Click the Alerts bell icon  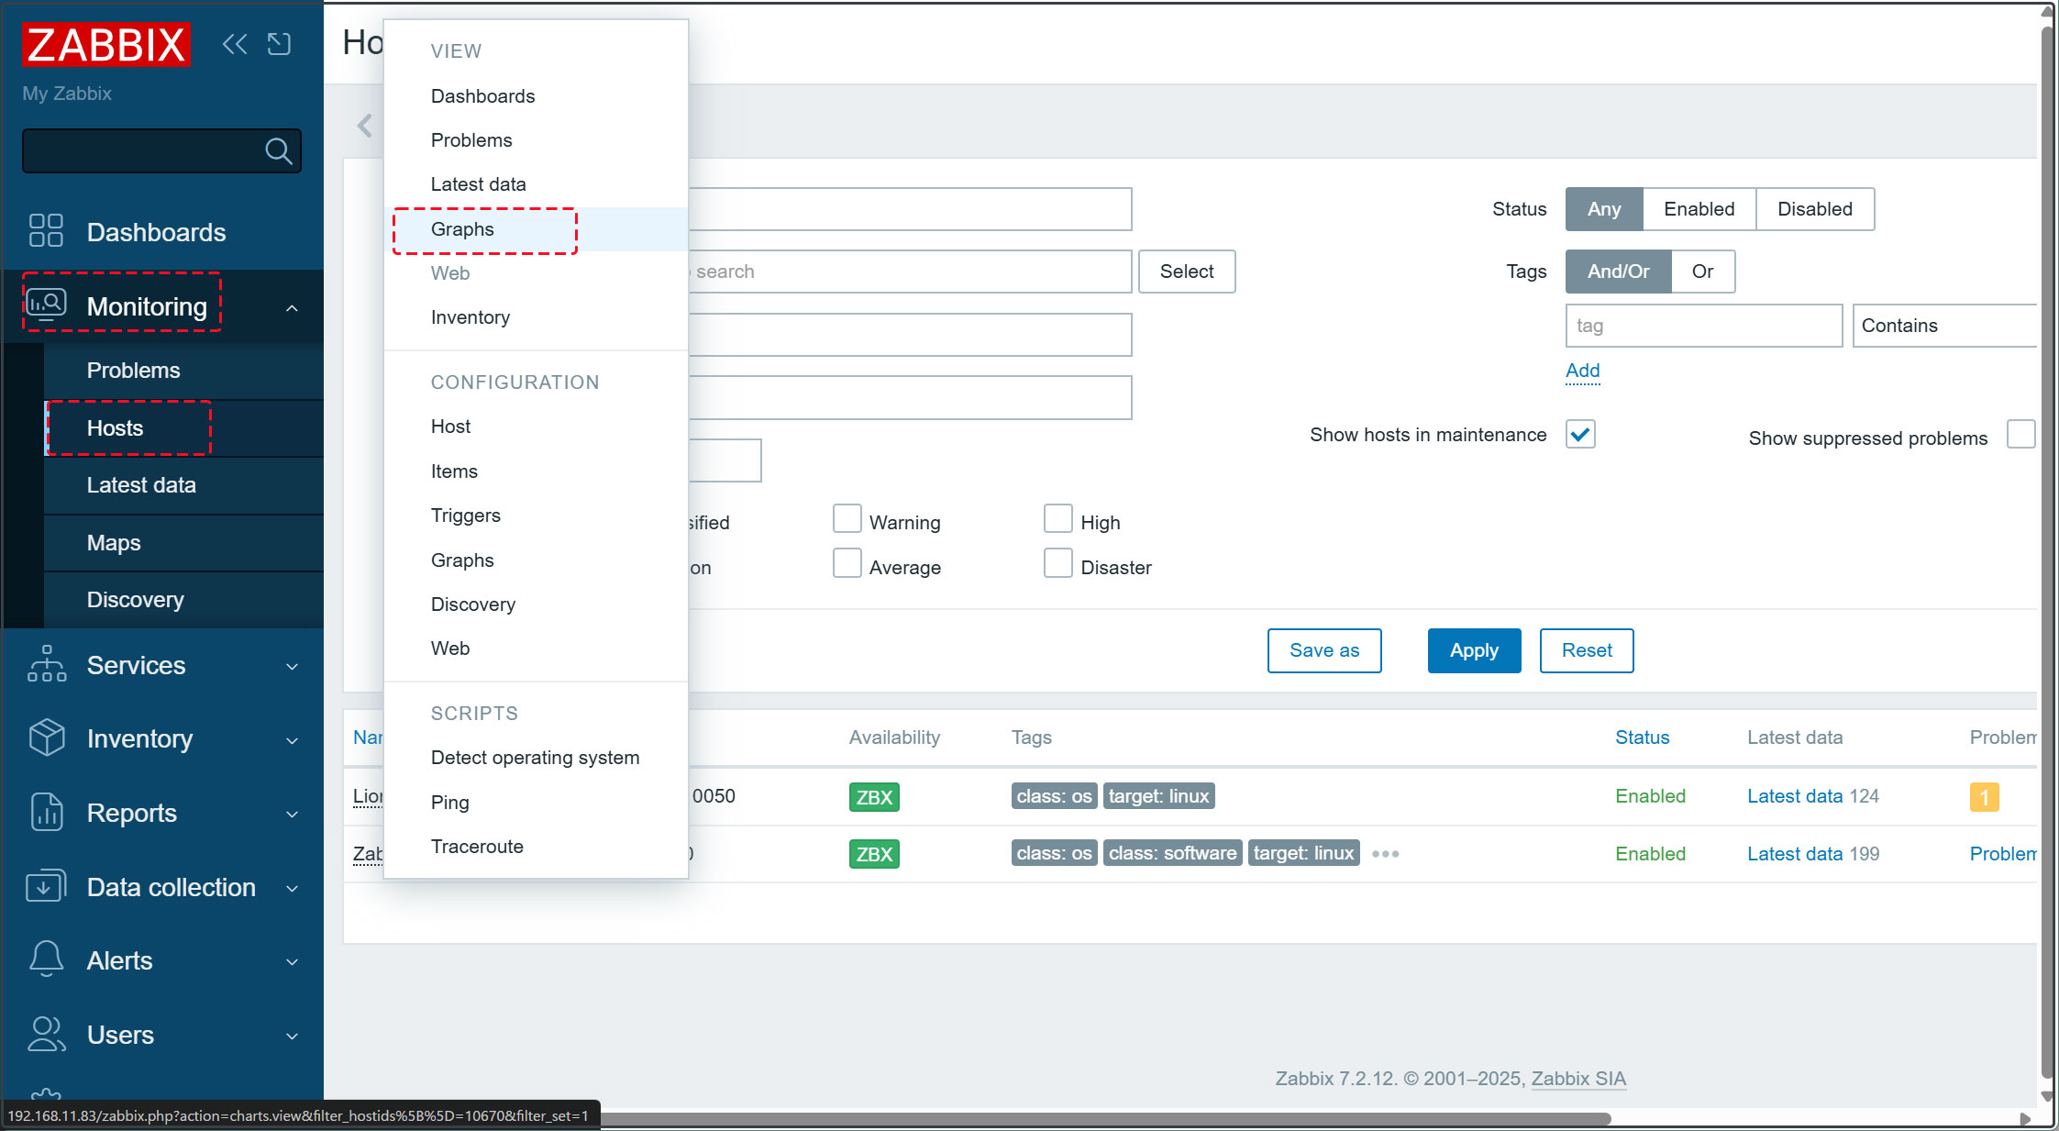46,959
